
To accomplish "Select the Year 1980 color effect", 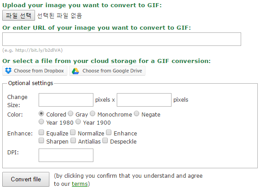I will [41, 122].
